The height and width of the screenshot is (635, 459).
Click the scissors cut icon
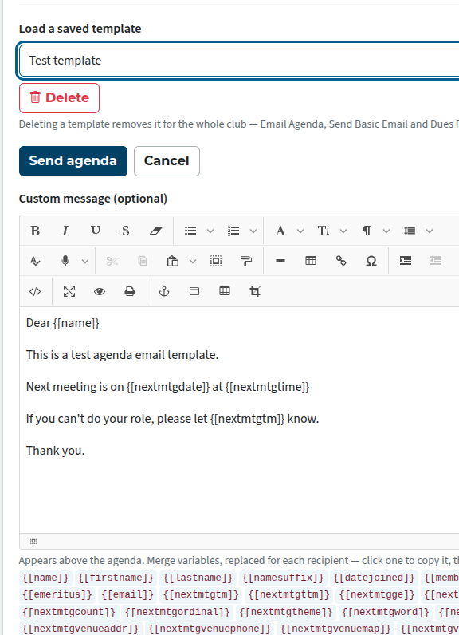[x=112, y=261]
